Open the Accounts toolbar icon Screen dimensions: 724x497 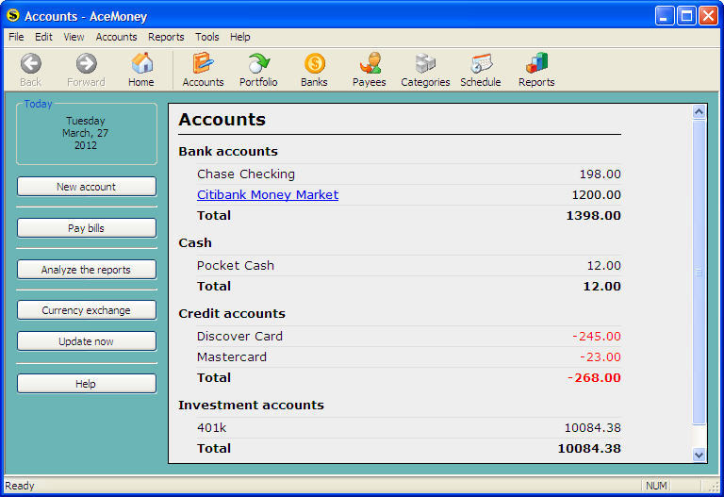[203, 63]
